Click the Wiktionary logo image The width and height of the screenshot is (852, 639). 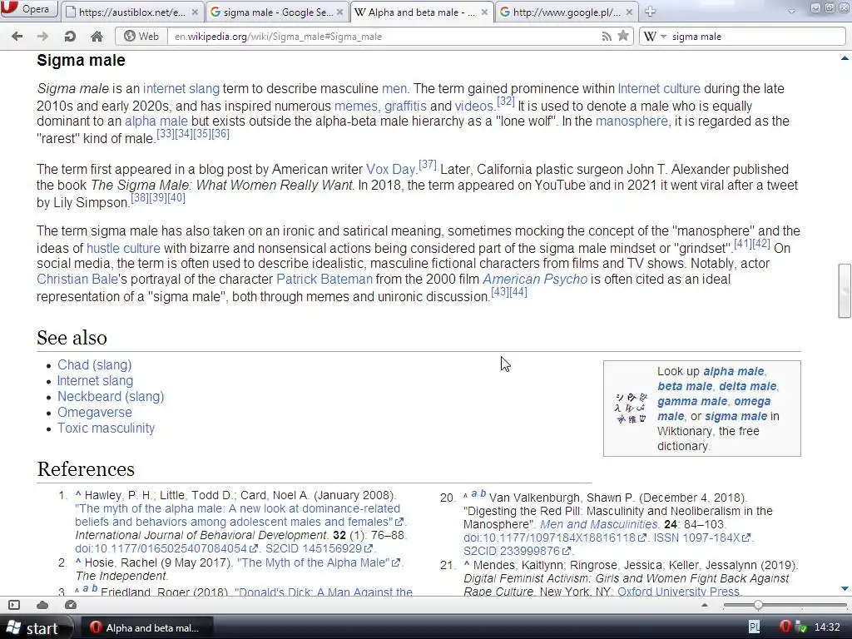[x=631, y=408]
